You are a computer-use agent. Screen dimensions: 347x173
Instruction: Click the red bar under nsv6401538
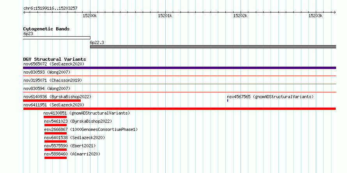(x=55, y=141)
